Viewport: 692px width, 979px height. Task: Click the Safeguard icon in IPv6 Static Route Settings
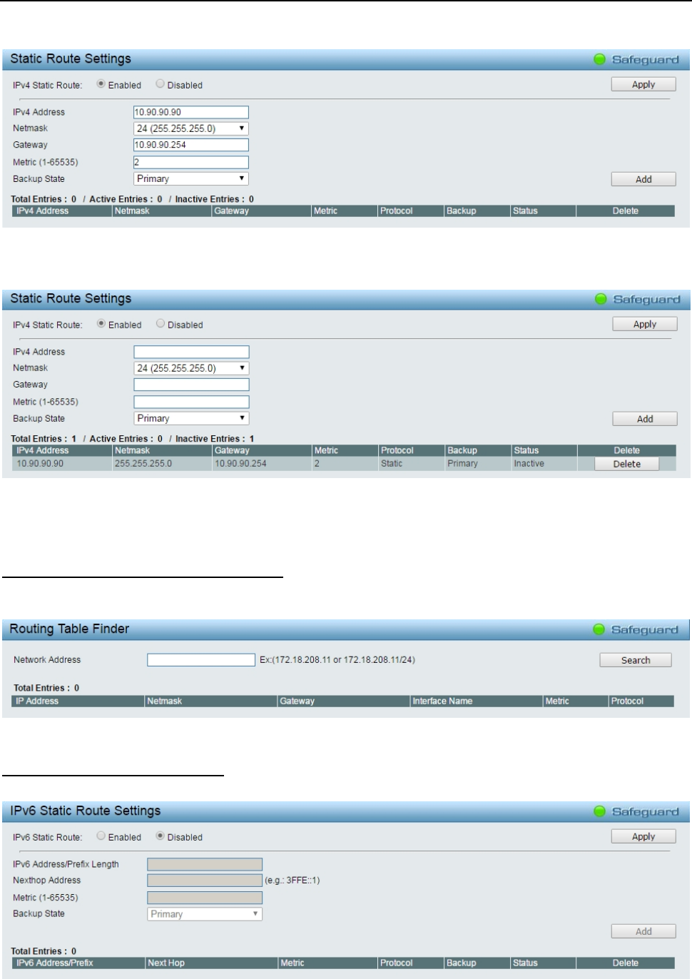point(600,811)
